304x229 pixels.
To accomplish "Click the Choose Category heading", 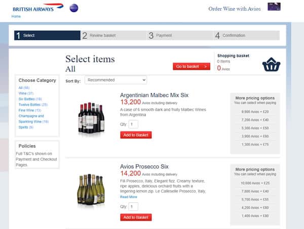I will pos(37,80).
